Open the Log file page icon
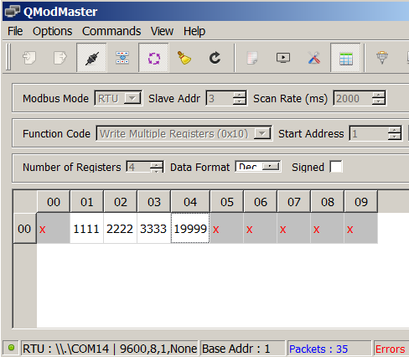The width and height of the screenshot is (409, 357). (252, 58)
